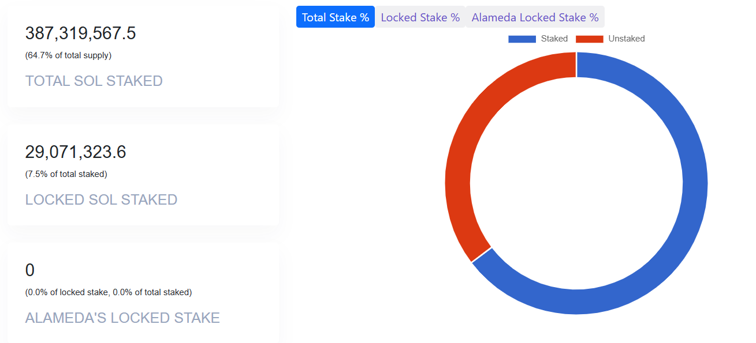Click the TOTAL SOL STAKED label
The image size is (756, 343).
(94, 81)
